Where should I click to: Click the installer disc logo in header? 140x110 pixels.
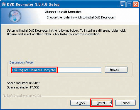[x=15, y=16]
